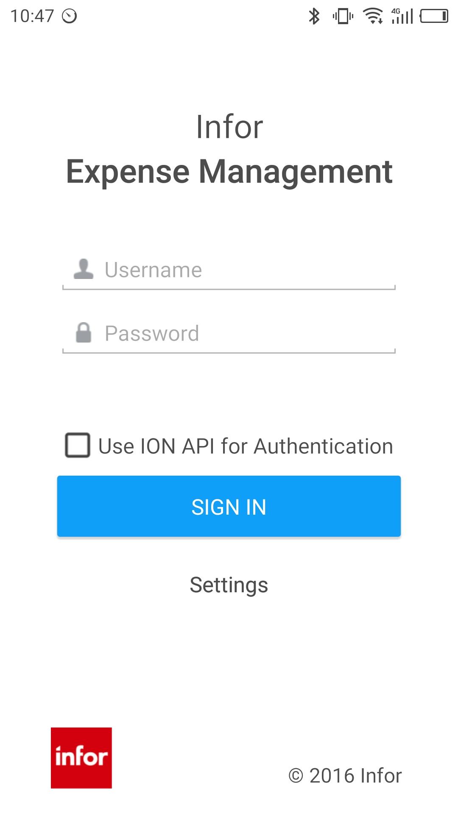The height and width of the screenshot is (814, 458).
Task: Tap the red Infor logo
Action: [81, 758]
